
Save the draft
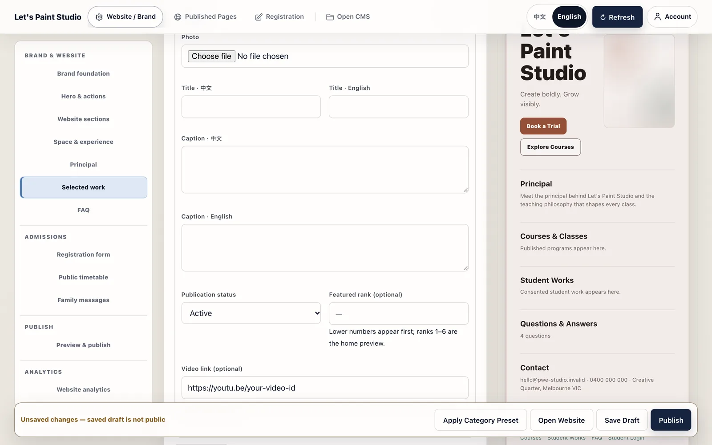tap(622, 420)
